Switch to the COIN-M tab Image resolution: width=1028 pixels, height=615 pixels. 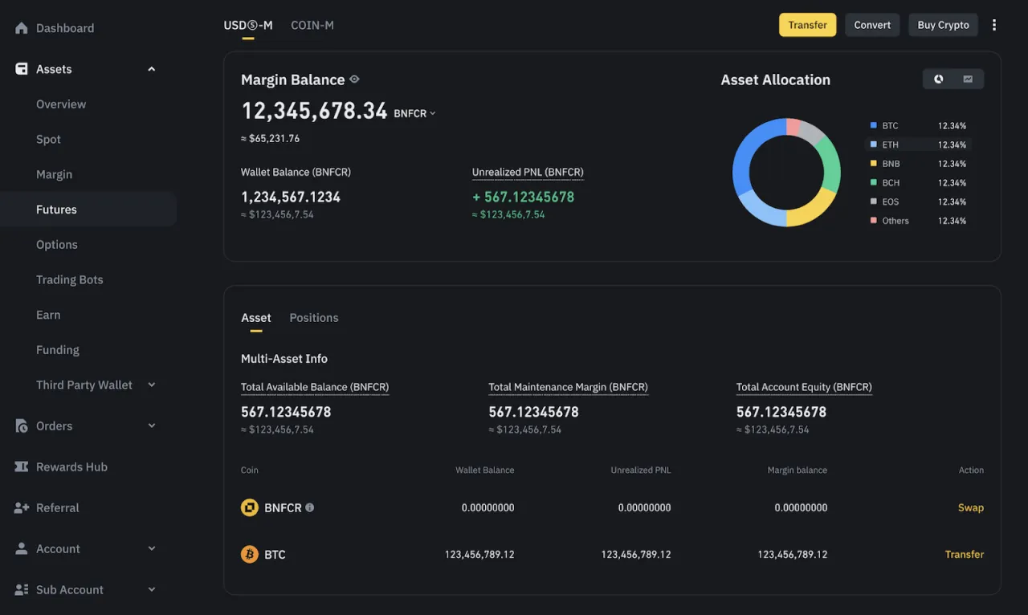[312, 25]
